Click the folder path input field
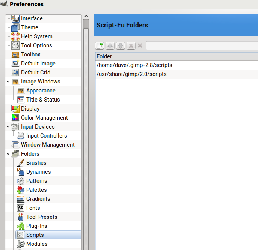The image size is (258, 250). (202, 45)
